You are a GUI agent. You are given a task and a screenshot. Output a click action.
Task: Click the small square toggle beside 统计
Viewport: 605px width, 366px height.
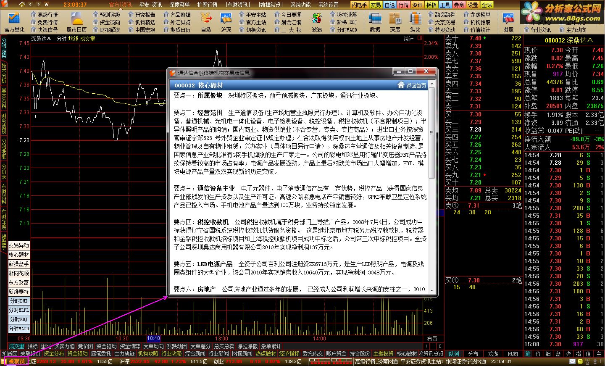tap(419, 38)
